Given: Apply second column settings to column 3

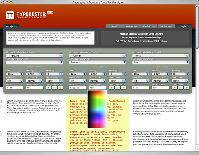Looking at the screenshot, I should point(123,88).
